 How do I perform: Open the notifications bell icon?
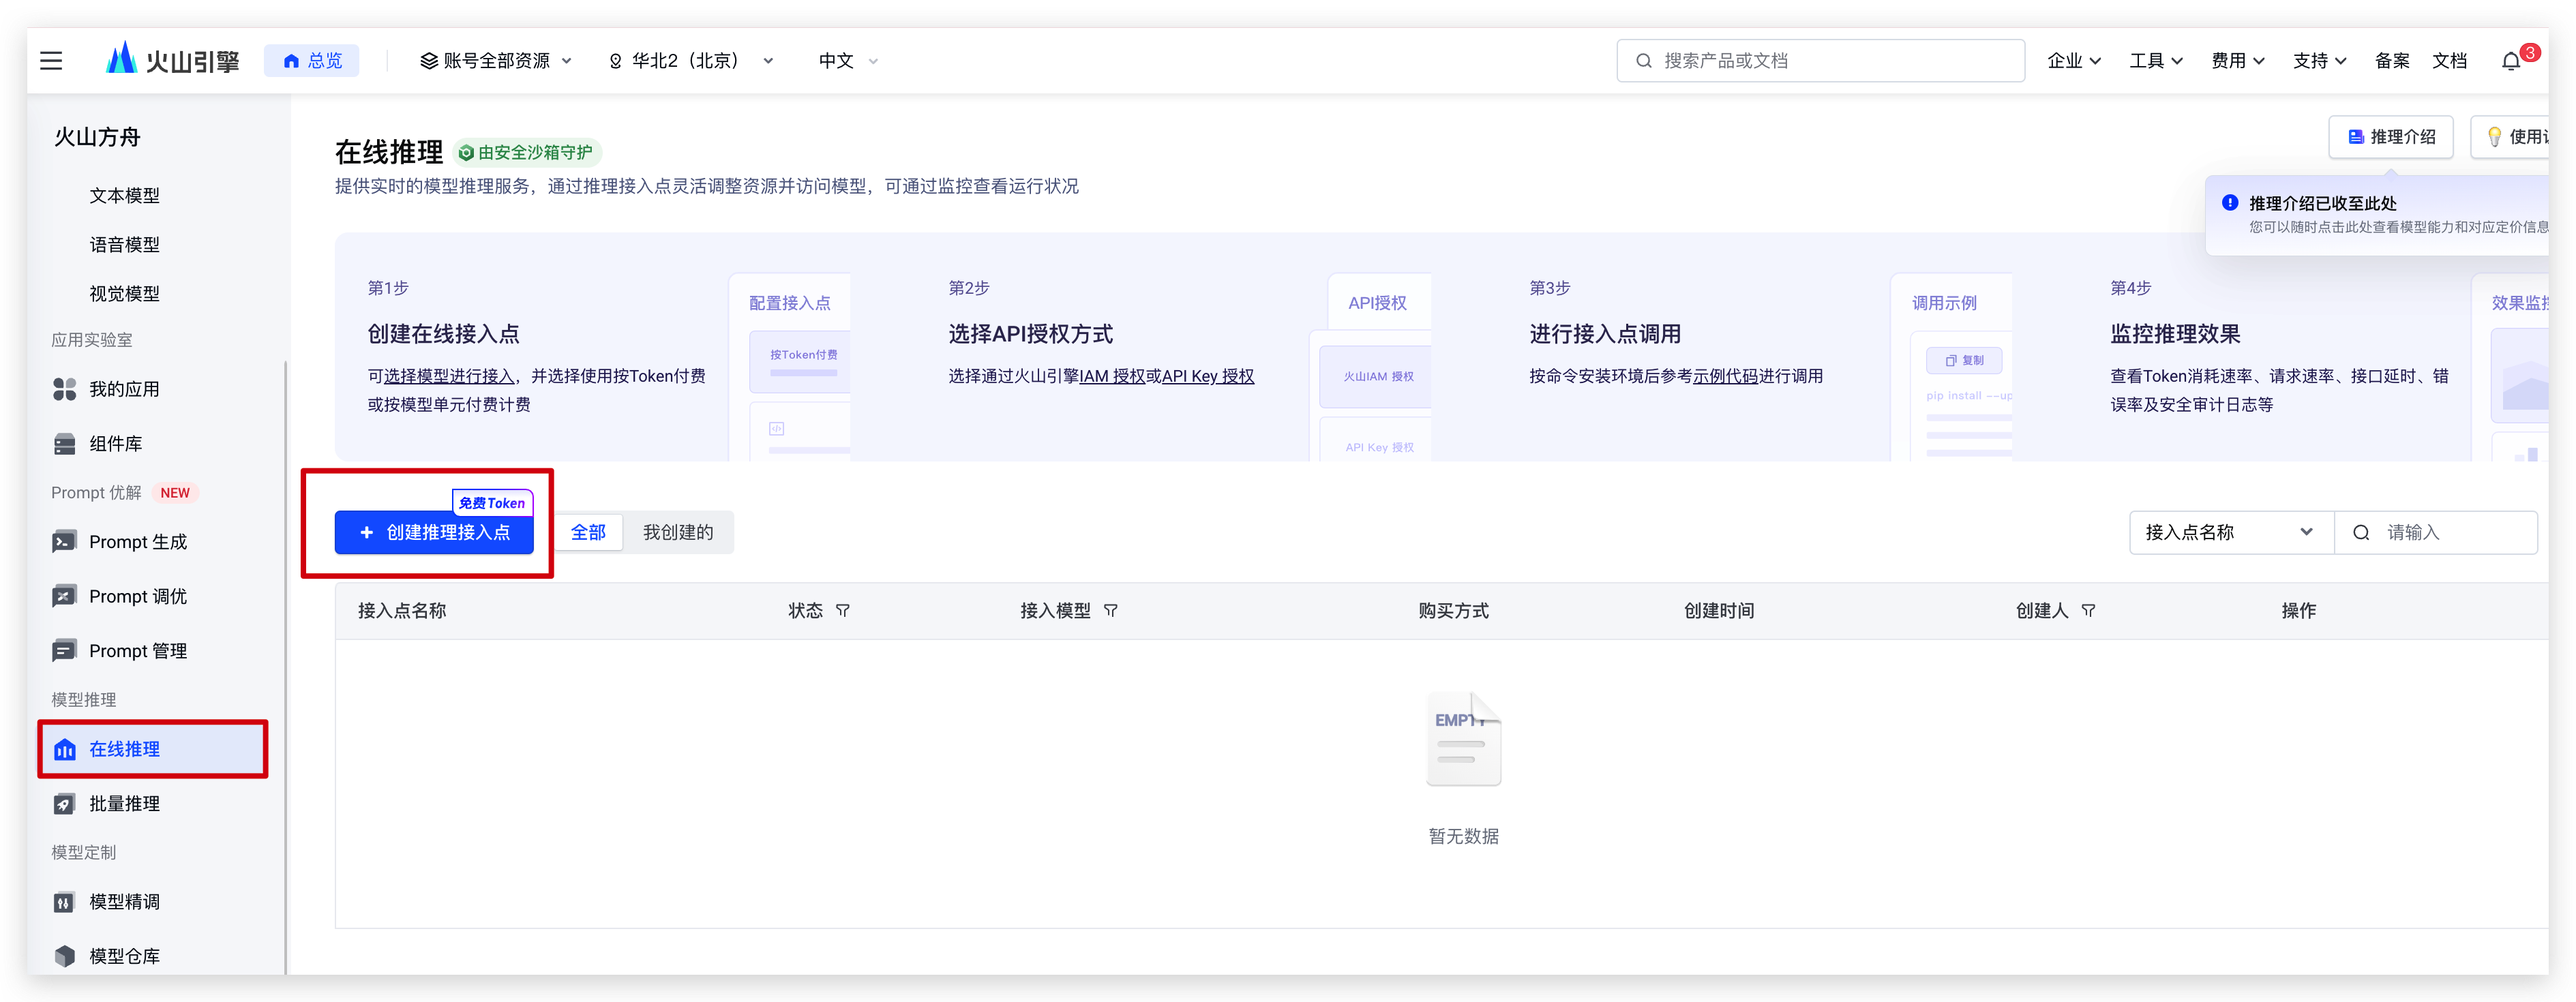tap(2511, 61)
